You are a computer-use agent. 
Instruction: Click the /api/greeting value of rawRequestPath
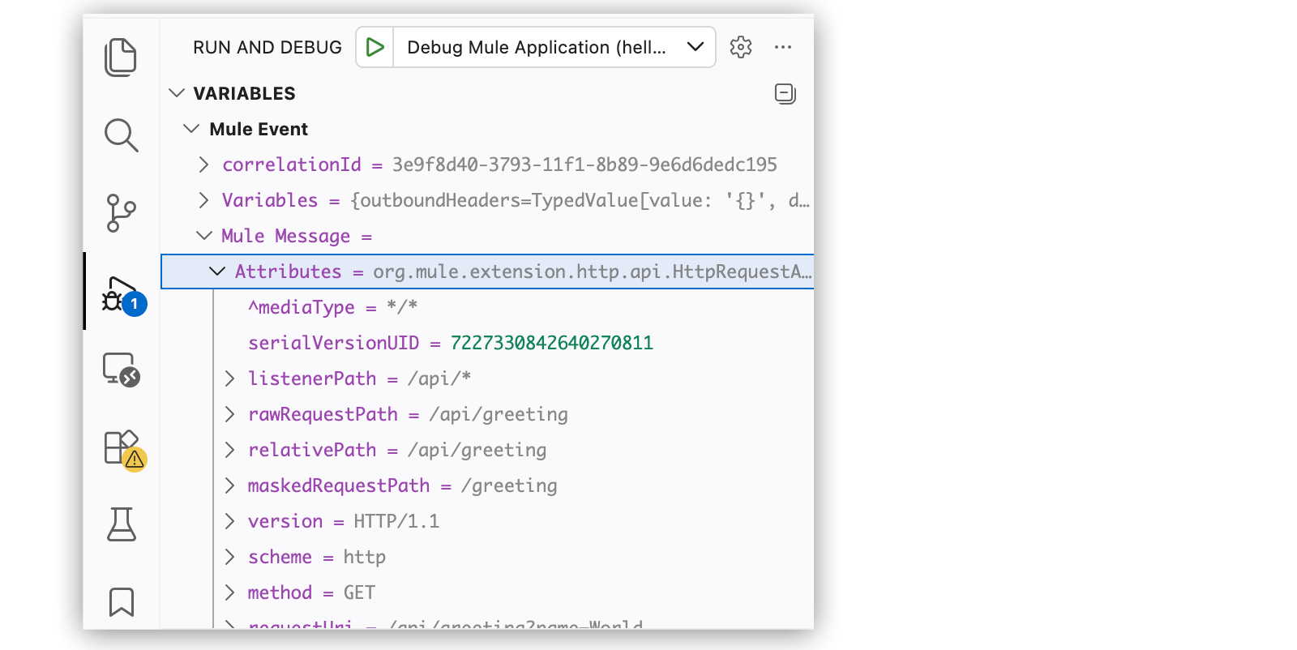click(499, 414)
